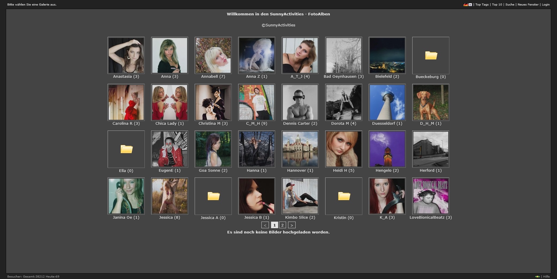Image resolution: width=557 pixels, height=279 pixels.
Task: Open the Hannover building album thumbnail
Action: 300,149
